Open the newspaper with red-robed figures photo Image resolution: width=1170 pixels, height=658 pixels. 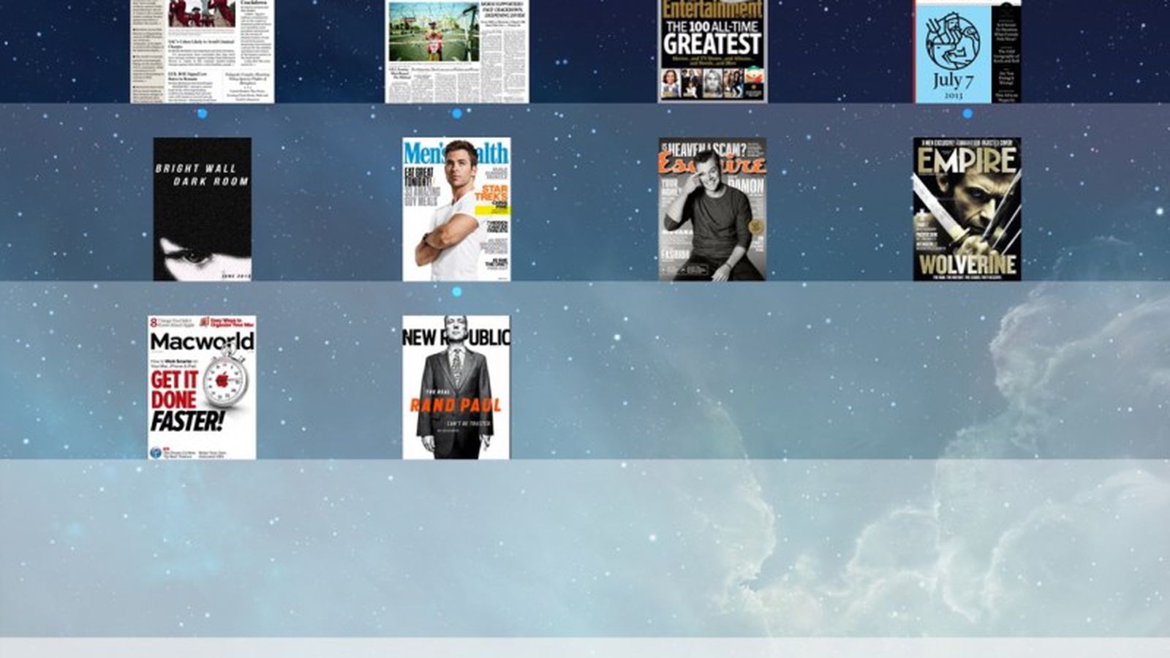click(203, 51)
